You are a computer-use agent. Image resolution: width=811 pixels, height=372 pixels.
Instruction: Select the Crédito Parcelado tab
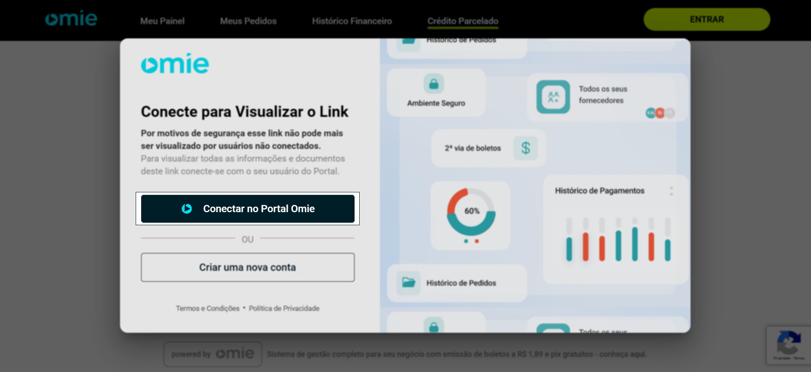pyautogui.click(x=463, y=21)
